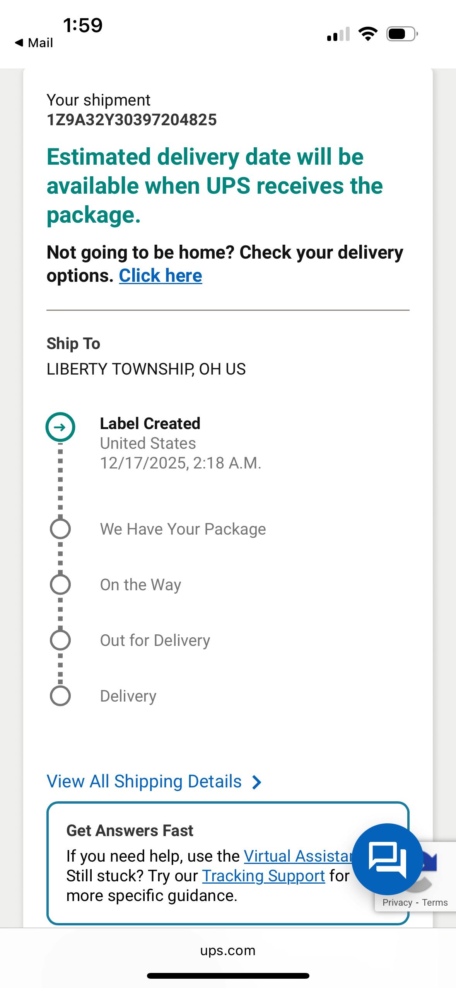456x988 pixels.
Task: Open the Click here delivery options link
Action: tap(161, 276)
